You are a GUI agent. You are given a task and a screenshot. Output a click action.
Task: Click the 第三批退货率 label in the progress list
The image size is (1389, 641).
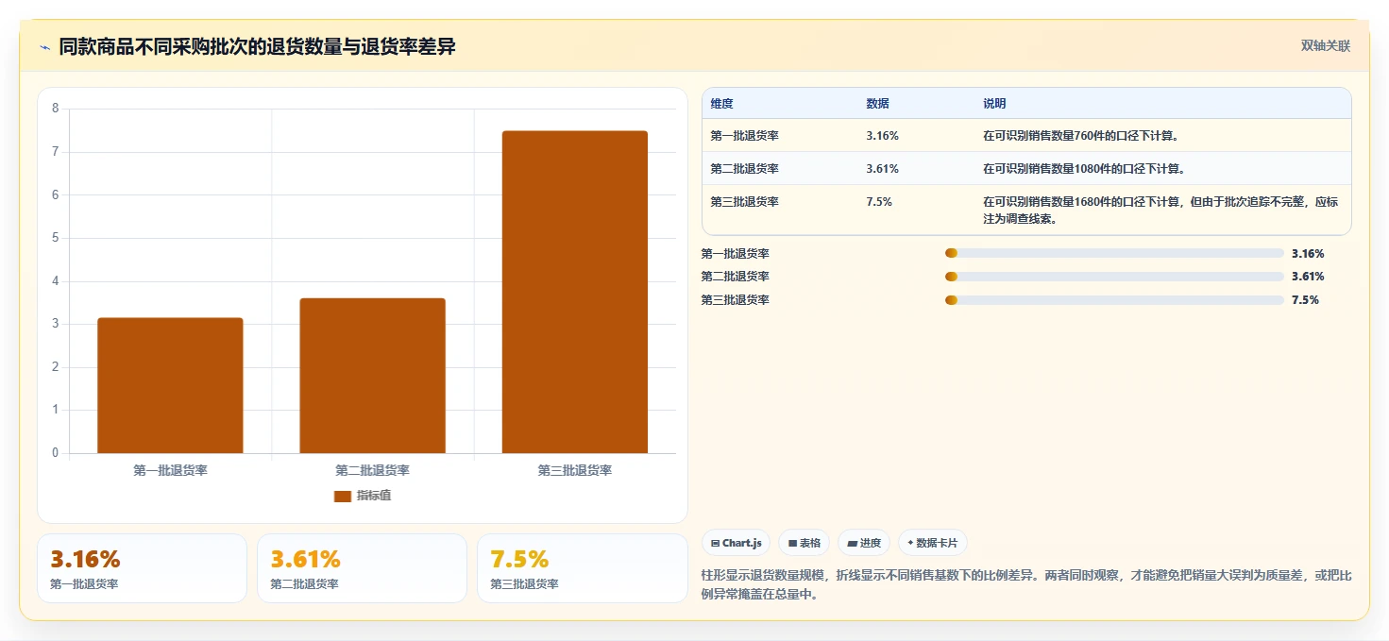(736, 300)
